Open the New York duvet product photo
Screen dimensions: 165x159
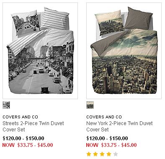click(x=124, y=51)
